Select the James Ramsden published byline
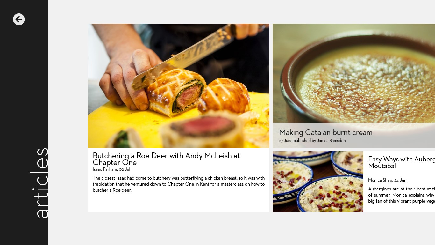The height and width of the screenshot is (245, 435). click(312, 141)
